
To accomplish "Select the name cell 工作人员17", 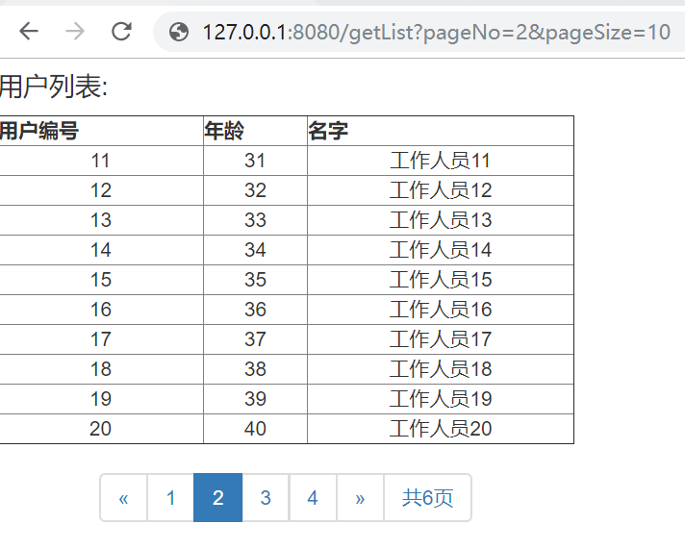I will click(441, 339).
